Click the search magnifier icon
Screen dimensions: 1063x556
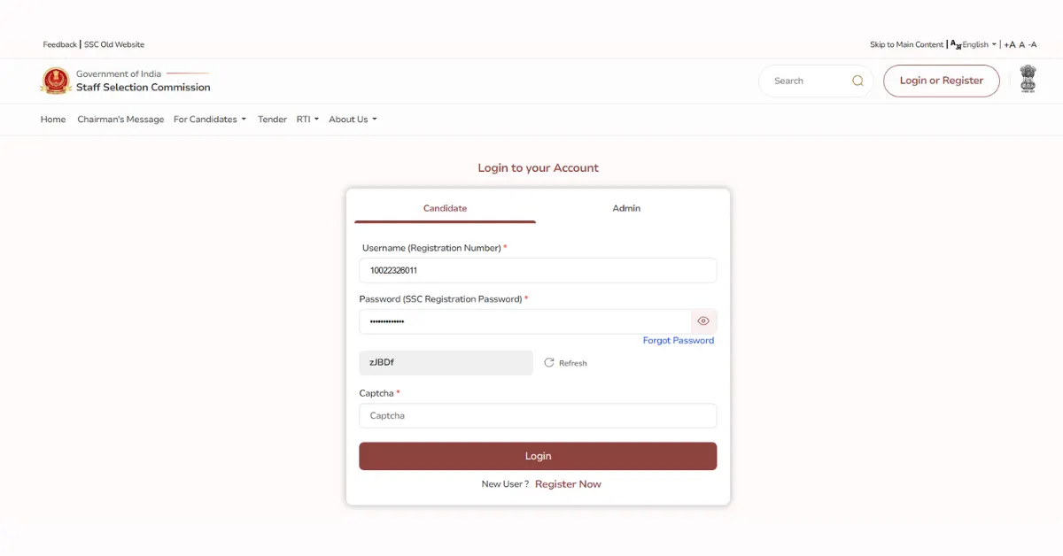coord(857,81)
